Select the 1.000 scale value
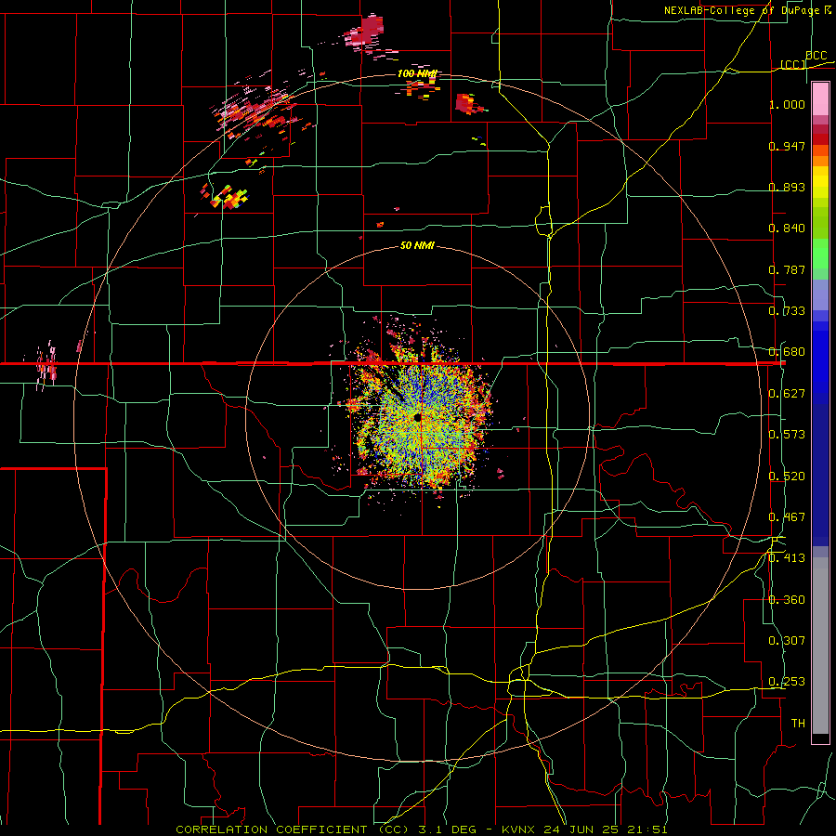The image size is (836, 836). click(x=787, y=104)
